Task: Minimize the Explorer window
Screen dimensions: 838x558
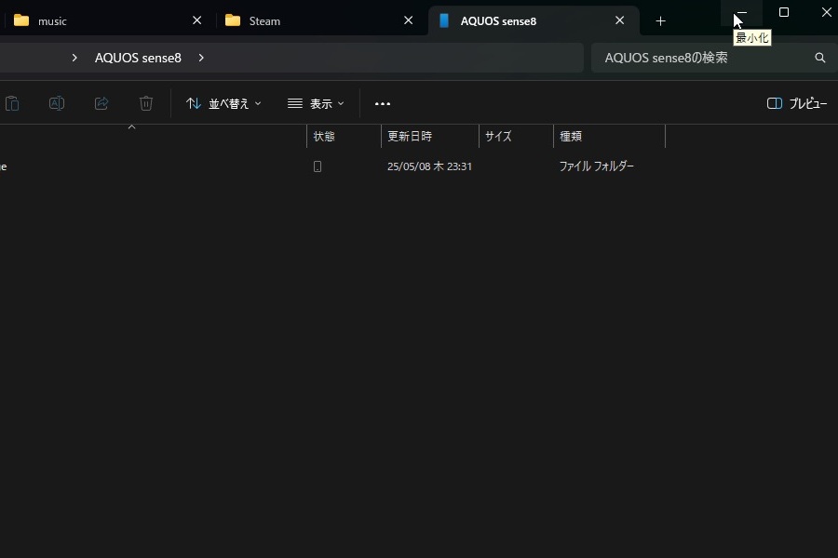Action: [x=742, y=12]
